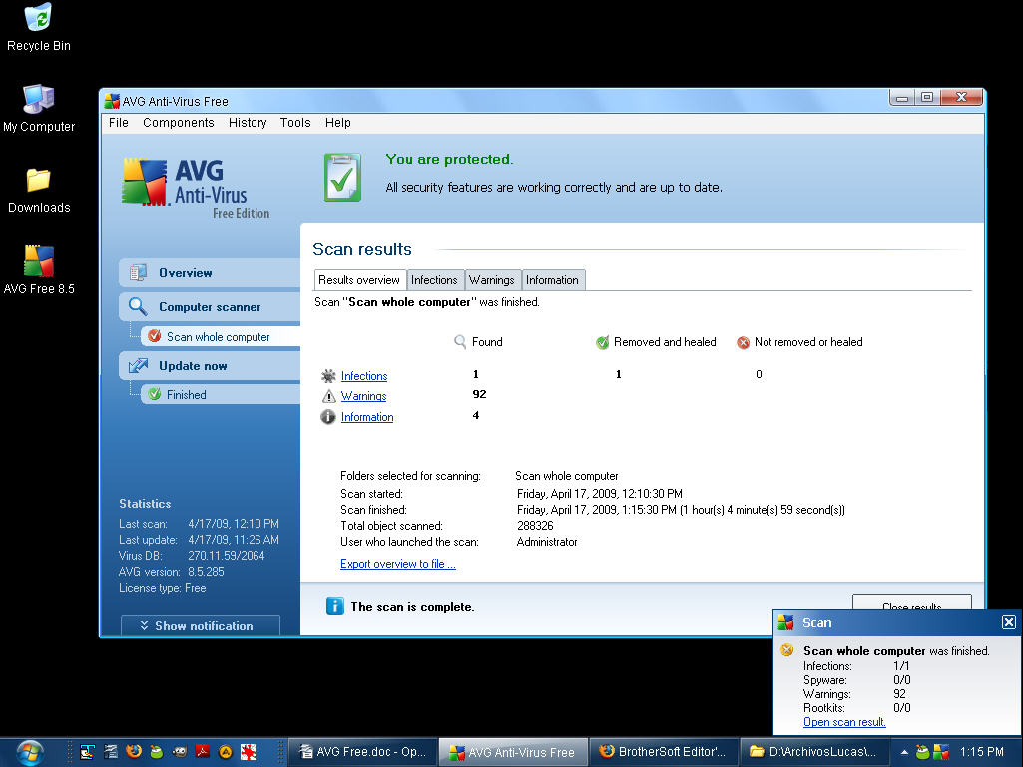
Task: Click the Overview sidebar icon
Action: 138,273
